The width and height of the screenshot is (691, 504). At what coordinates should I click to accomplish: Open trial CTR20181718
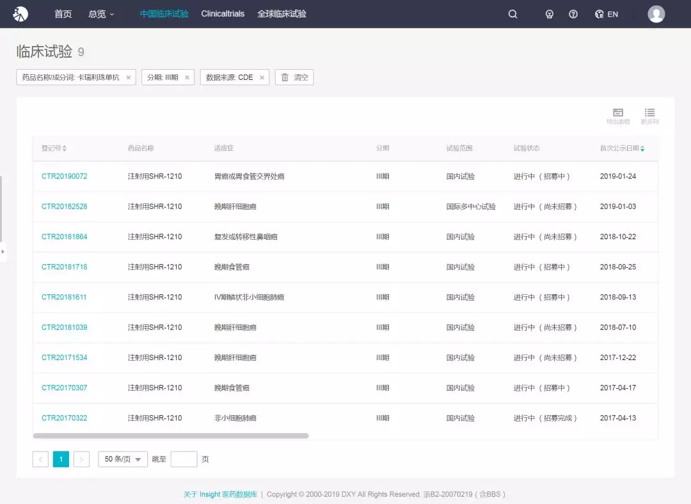65,267
